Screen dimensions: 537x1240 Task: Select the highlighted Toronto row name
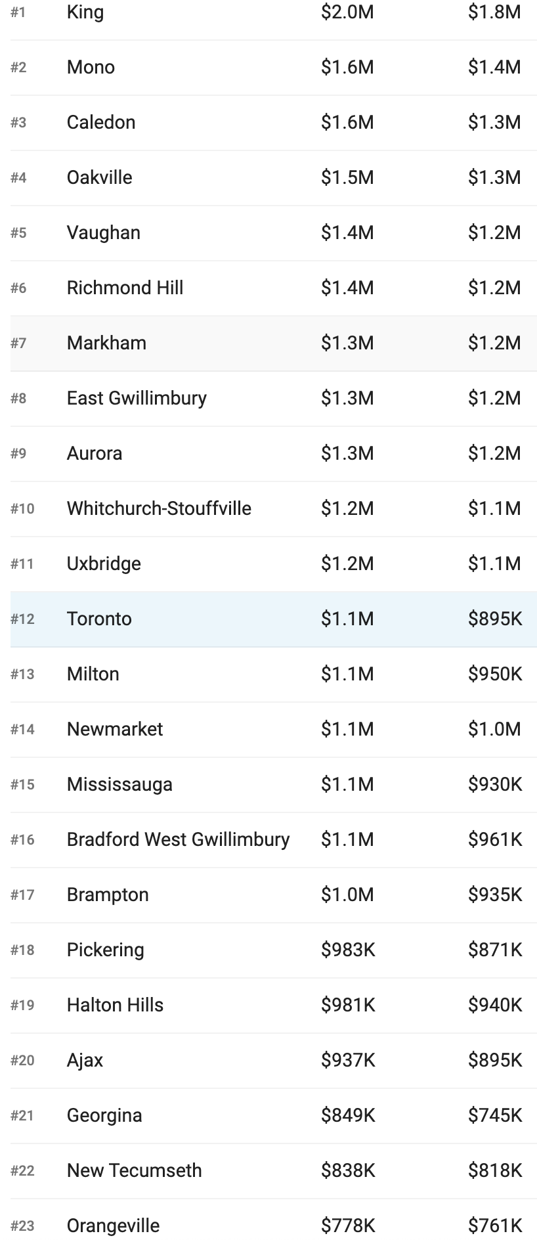pyautogui.click(x=99, y=619)
